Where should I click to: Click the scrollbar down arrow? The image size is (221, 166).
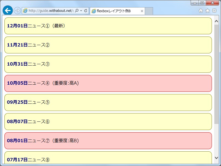216,158
